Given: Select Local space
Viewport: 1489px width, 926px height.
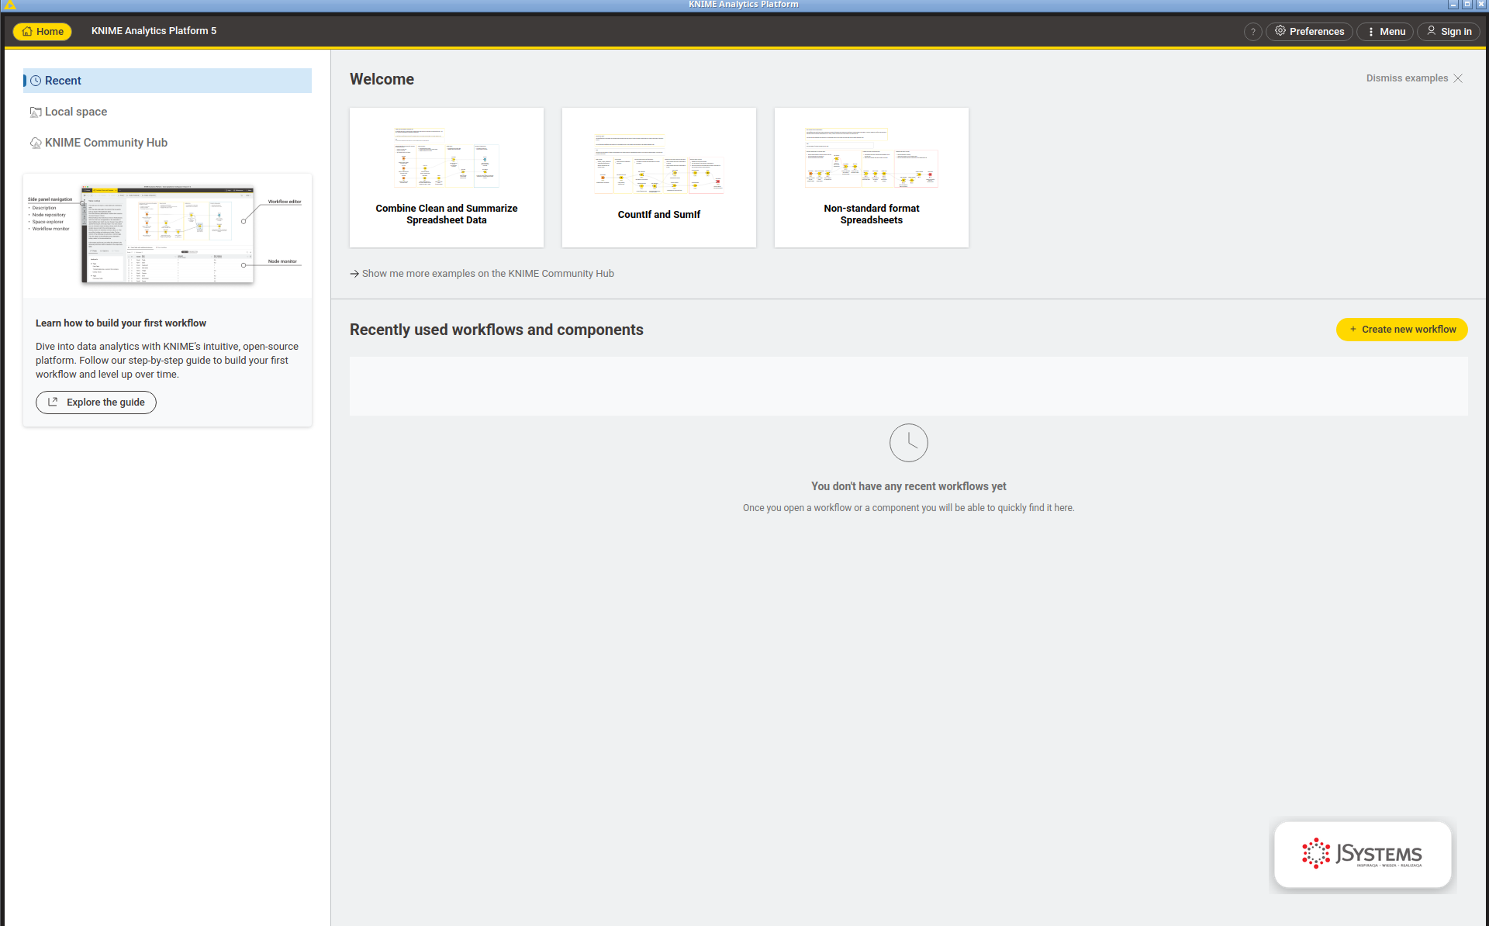Looking at the screenshot, I should pyautogui.click(x=168, y=112).
